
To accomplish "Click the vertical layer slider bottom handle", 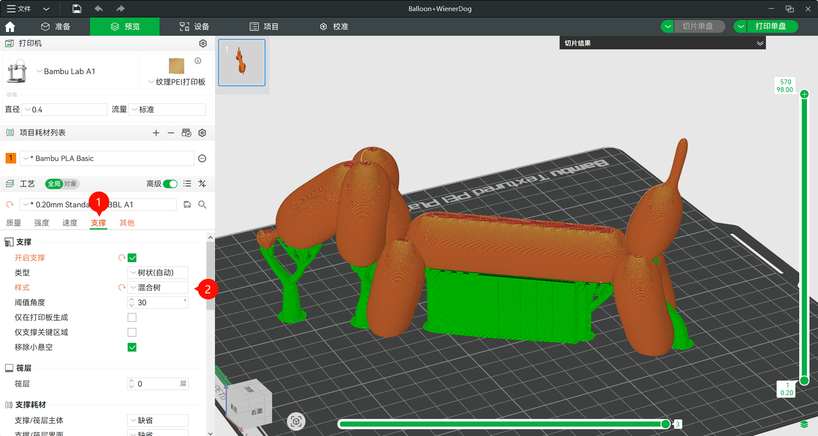I will (x=804, y=380).
